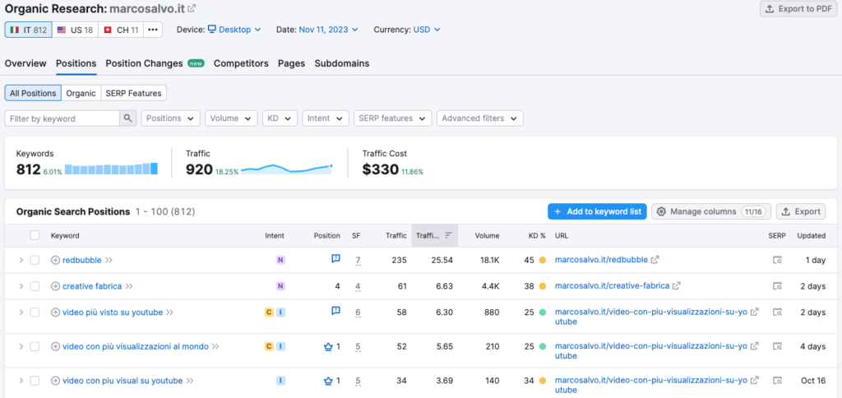Click the table Export button
The image size is (842, 398).
click(801, 211)
